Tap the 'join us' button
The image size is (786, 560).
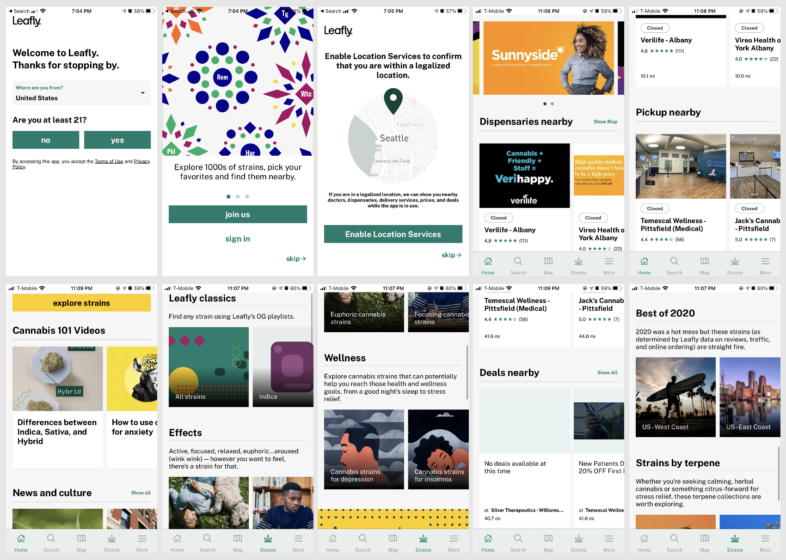238,214
